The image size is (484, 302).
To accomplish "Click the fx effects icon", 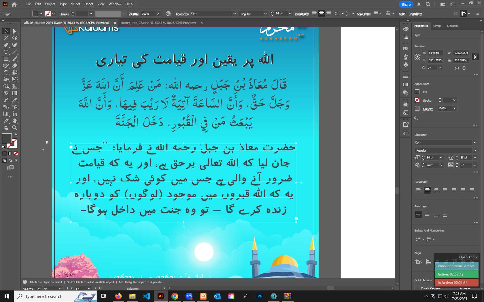I will [x=416, y=118].
